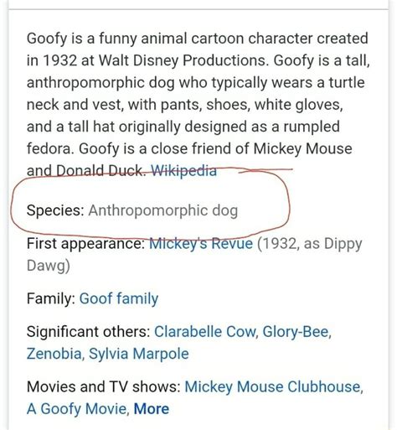
Task: Open the Goof family link
Action: point(119,298)
